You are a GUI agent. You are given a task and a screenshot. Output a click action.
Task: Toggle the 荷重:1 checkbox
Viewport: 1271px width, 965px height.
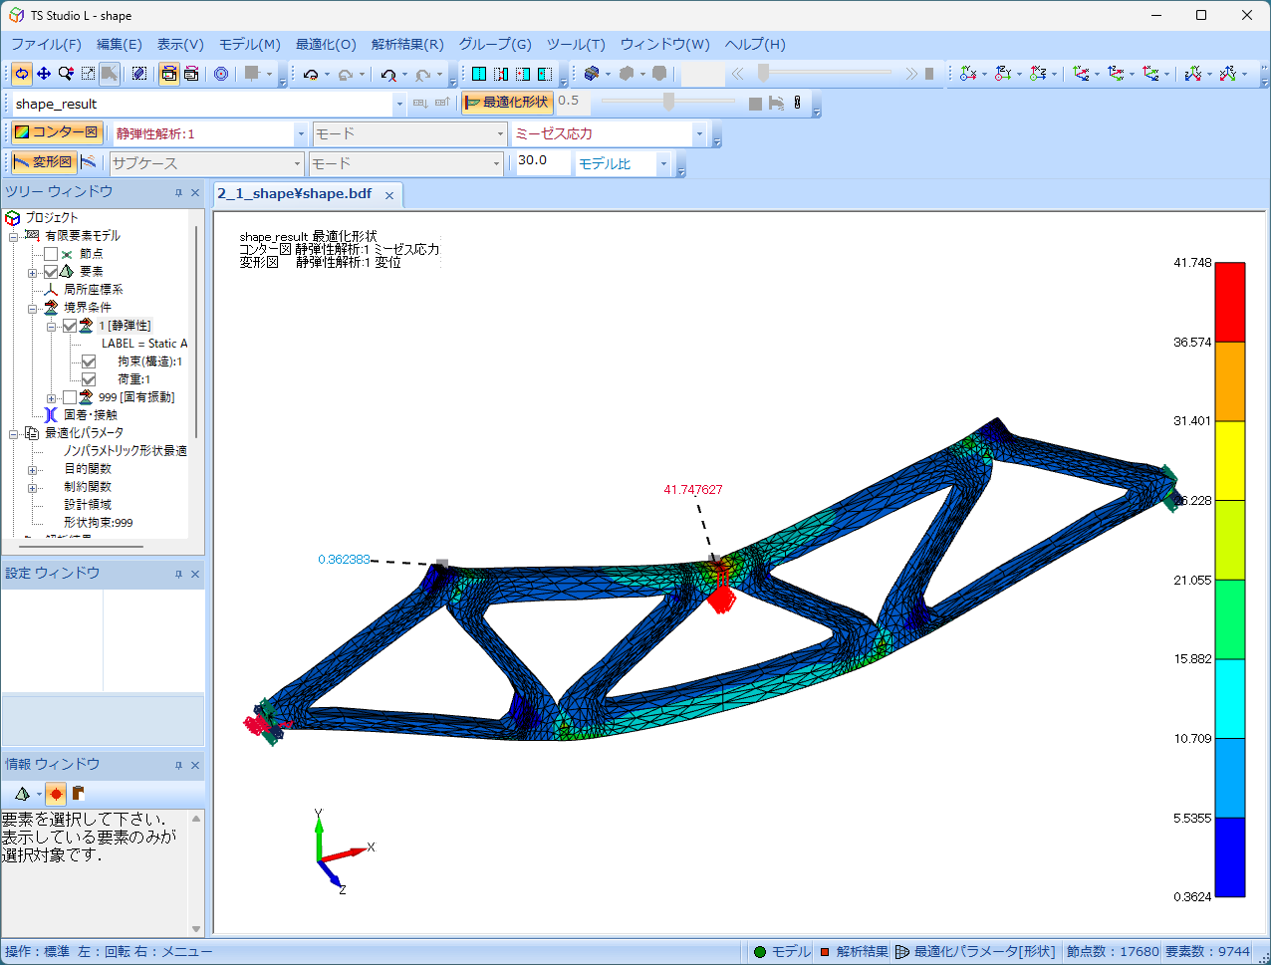click(89, 379)
